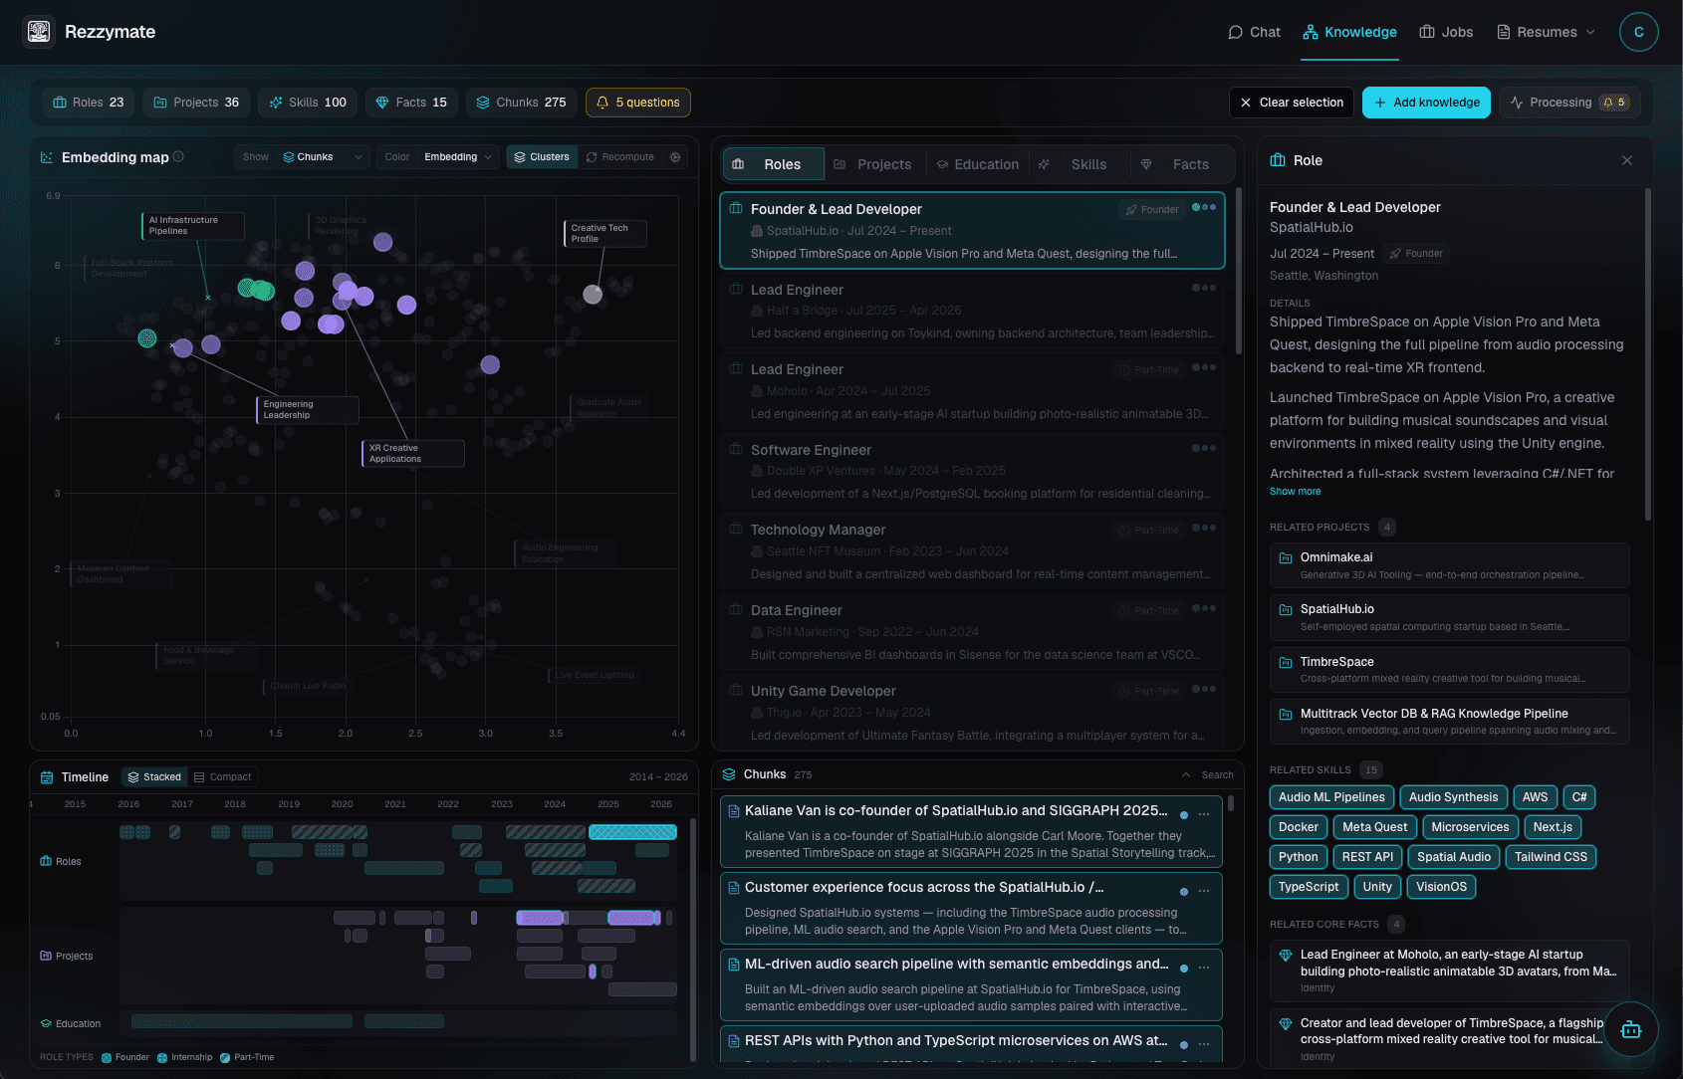Open the user avatar C menu

[1638, 32]
